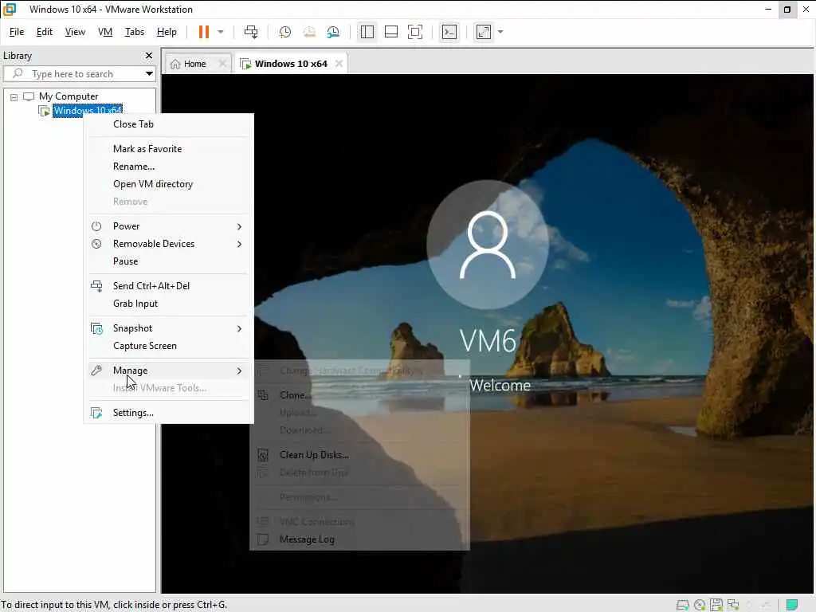Click the stretch guest toolbar icon
The width and height of the screenshot is (816, 612).
pyautogui.click(x=484, y=32)
